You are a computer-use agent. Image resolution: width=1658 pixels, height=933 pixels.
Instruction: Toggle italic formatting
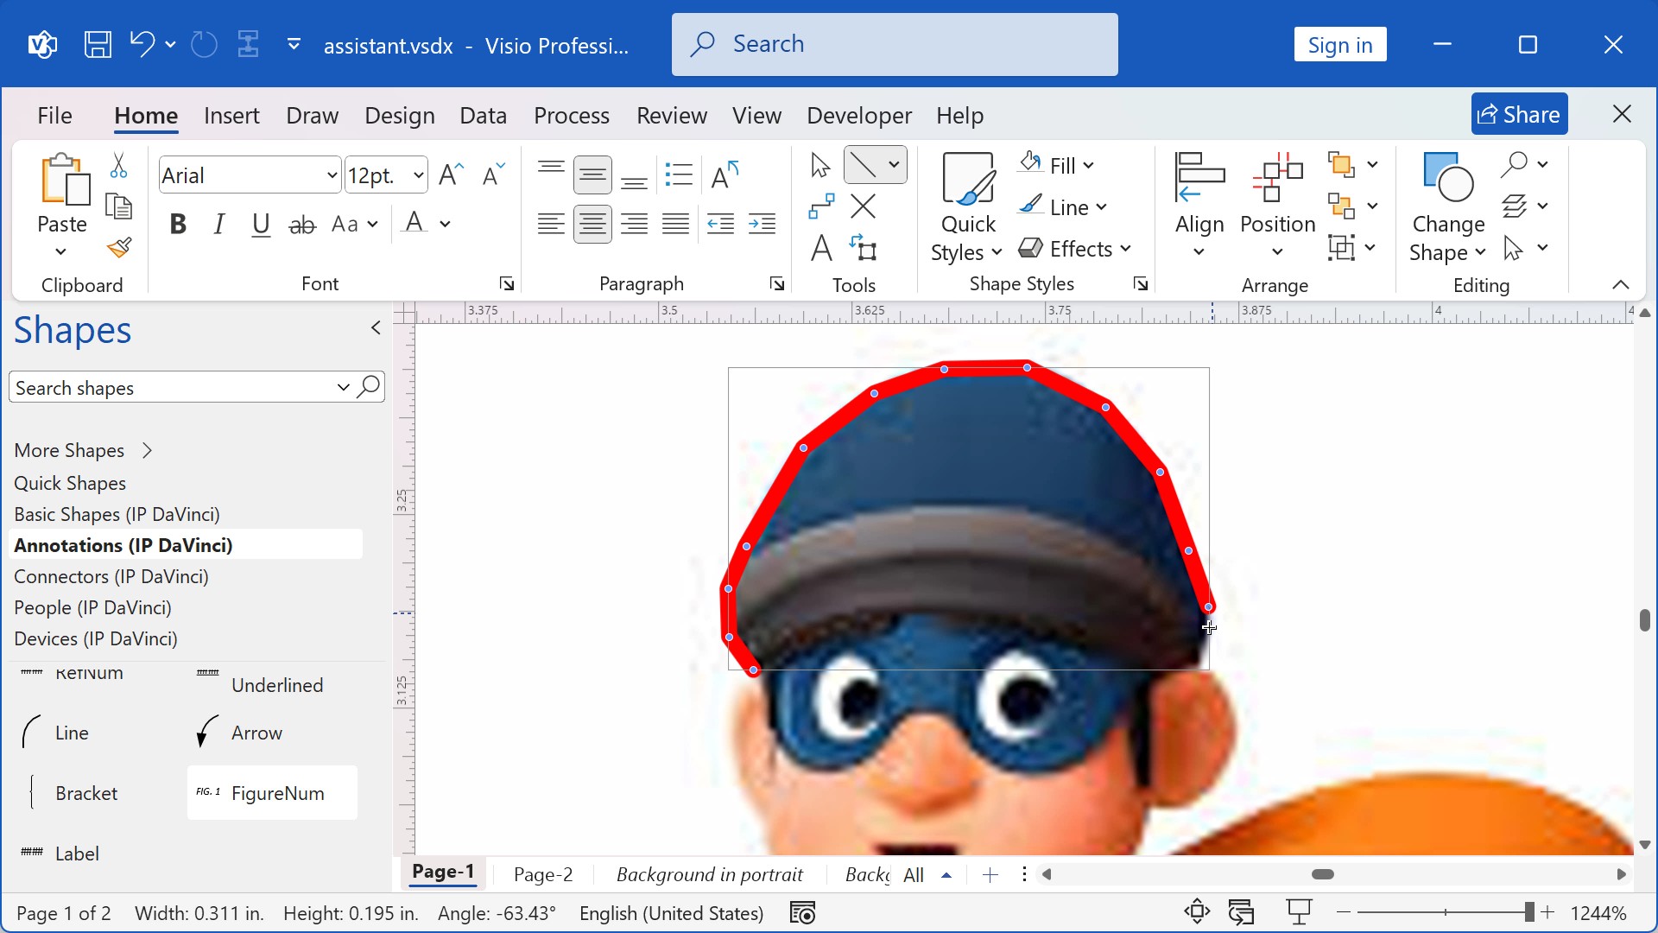tap(218, 224)
